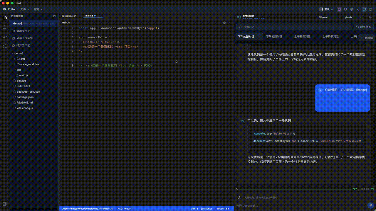
Task: Open settings gear in top toolbar
Action: coord(352,9)
